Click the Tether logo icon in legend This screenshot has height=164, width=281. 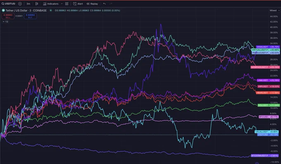(x=3, y=10)
